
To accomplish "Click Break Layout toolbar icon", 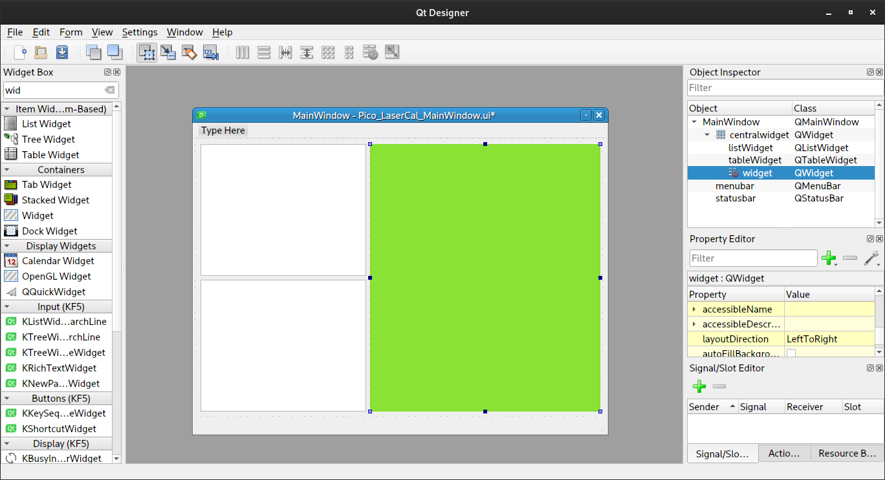I will pos(370,52).
